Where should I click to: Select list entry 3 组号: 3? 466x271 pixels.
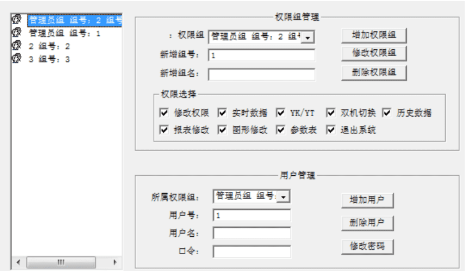[x=49, y=59]
